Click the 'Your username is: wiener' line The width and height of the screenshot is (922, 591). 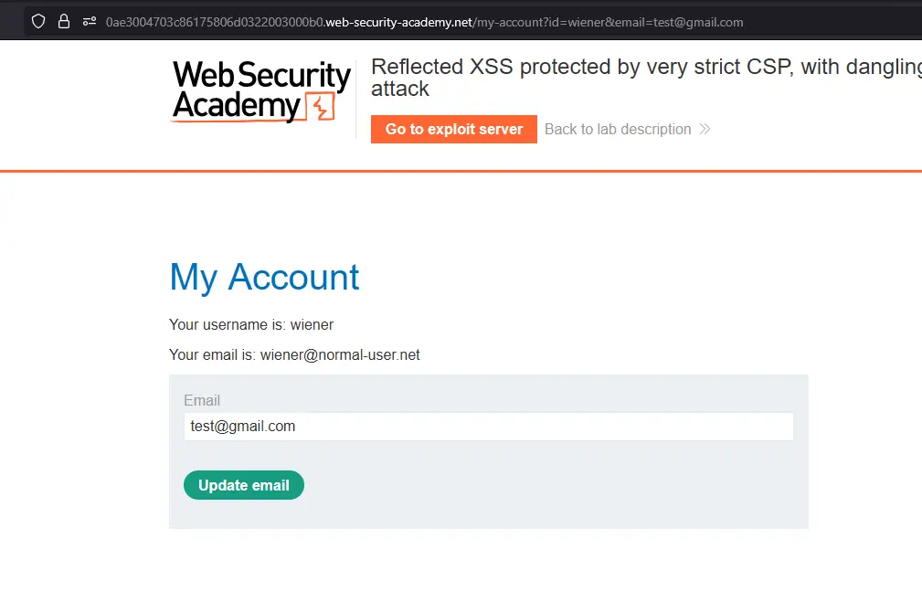[251, 324]
